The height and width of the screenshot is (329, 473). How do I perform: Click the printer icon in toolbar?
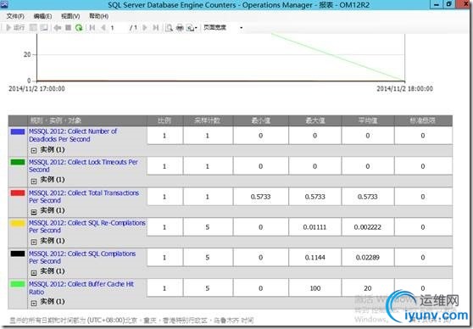coord(180,28)
